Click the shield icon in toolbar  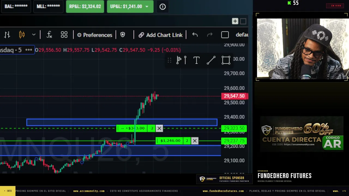(x=123, y=35)
